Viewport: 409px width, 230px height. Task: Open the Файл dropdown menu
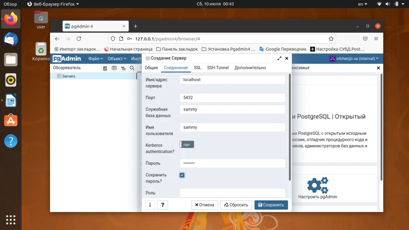tap(95, 58)
